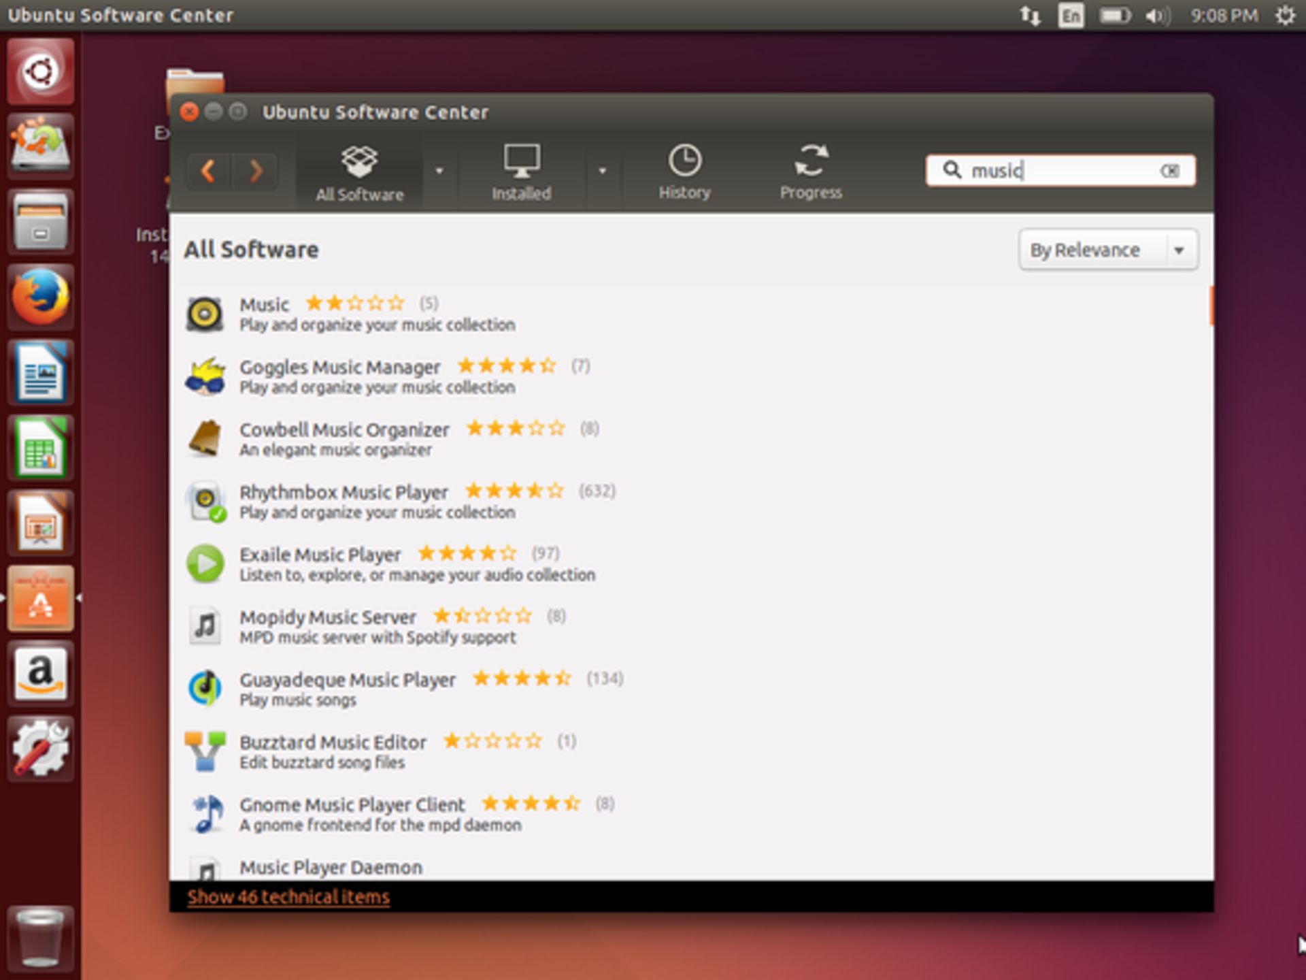Expand the Installed dropdown arrow
Image resolution: width=1306 pixels, height=980 pixels.
[602, 171]
